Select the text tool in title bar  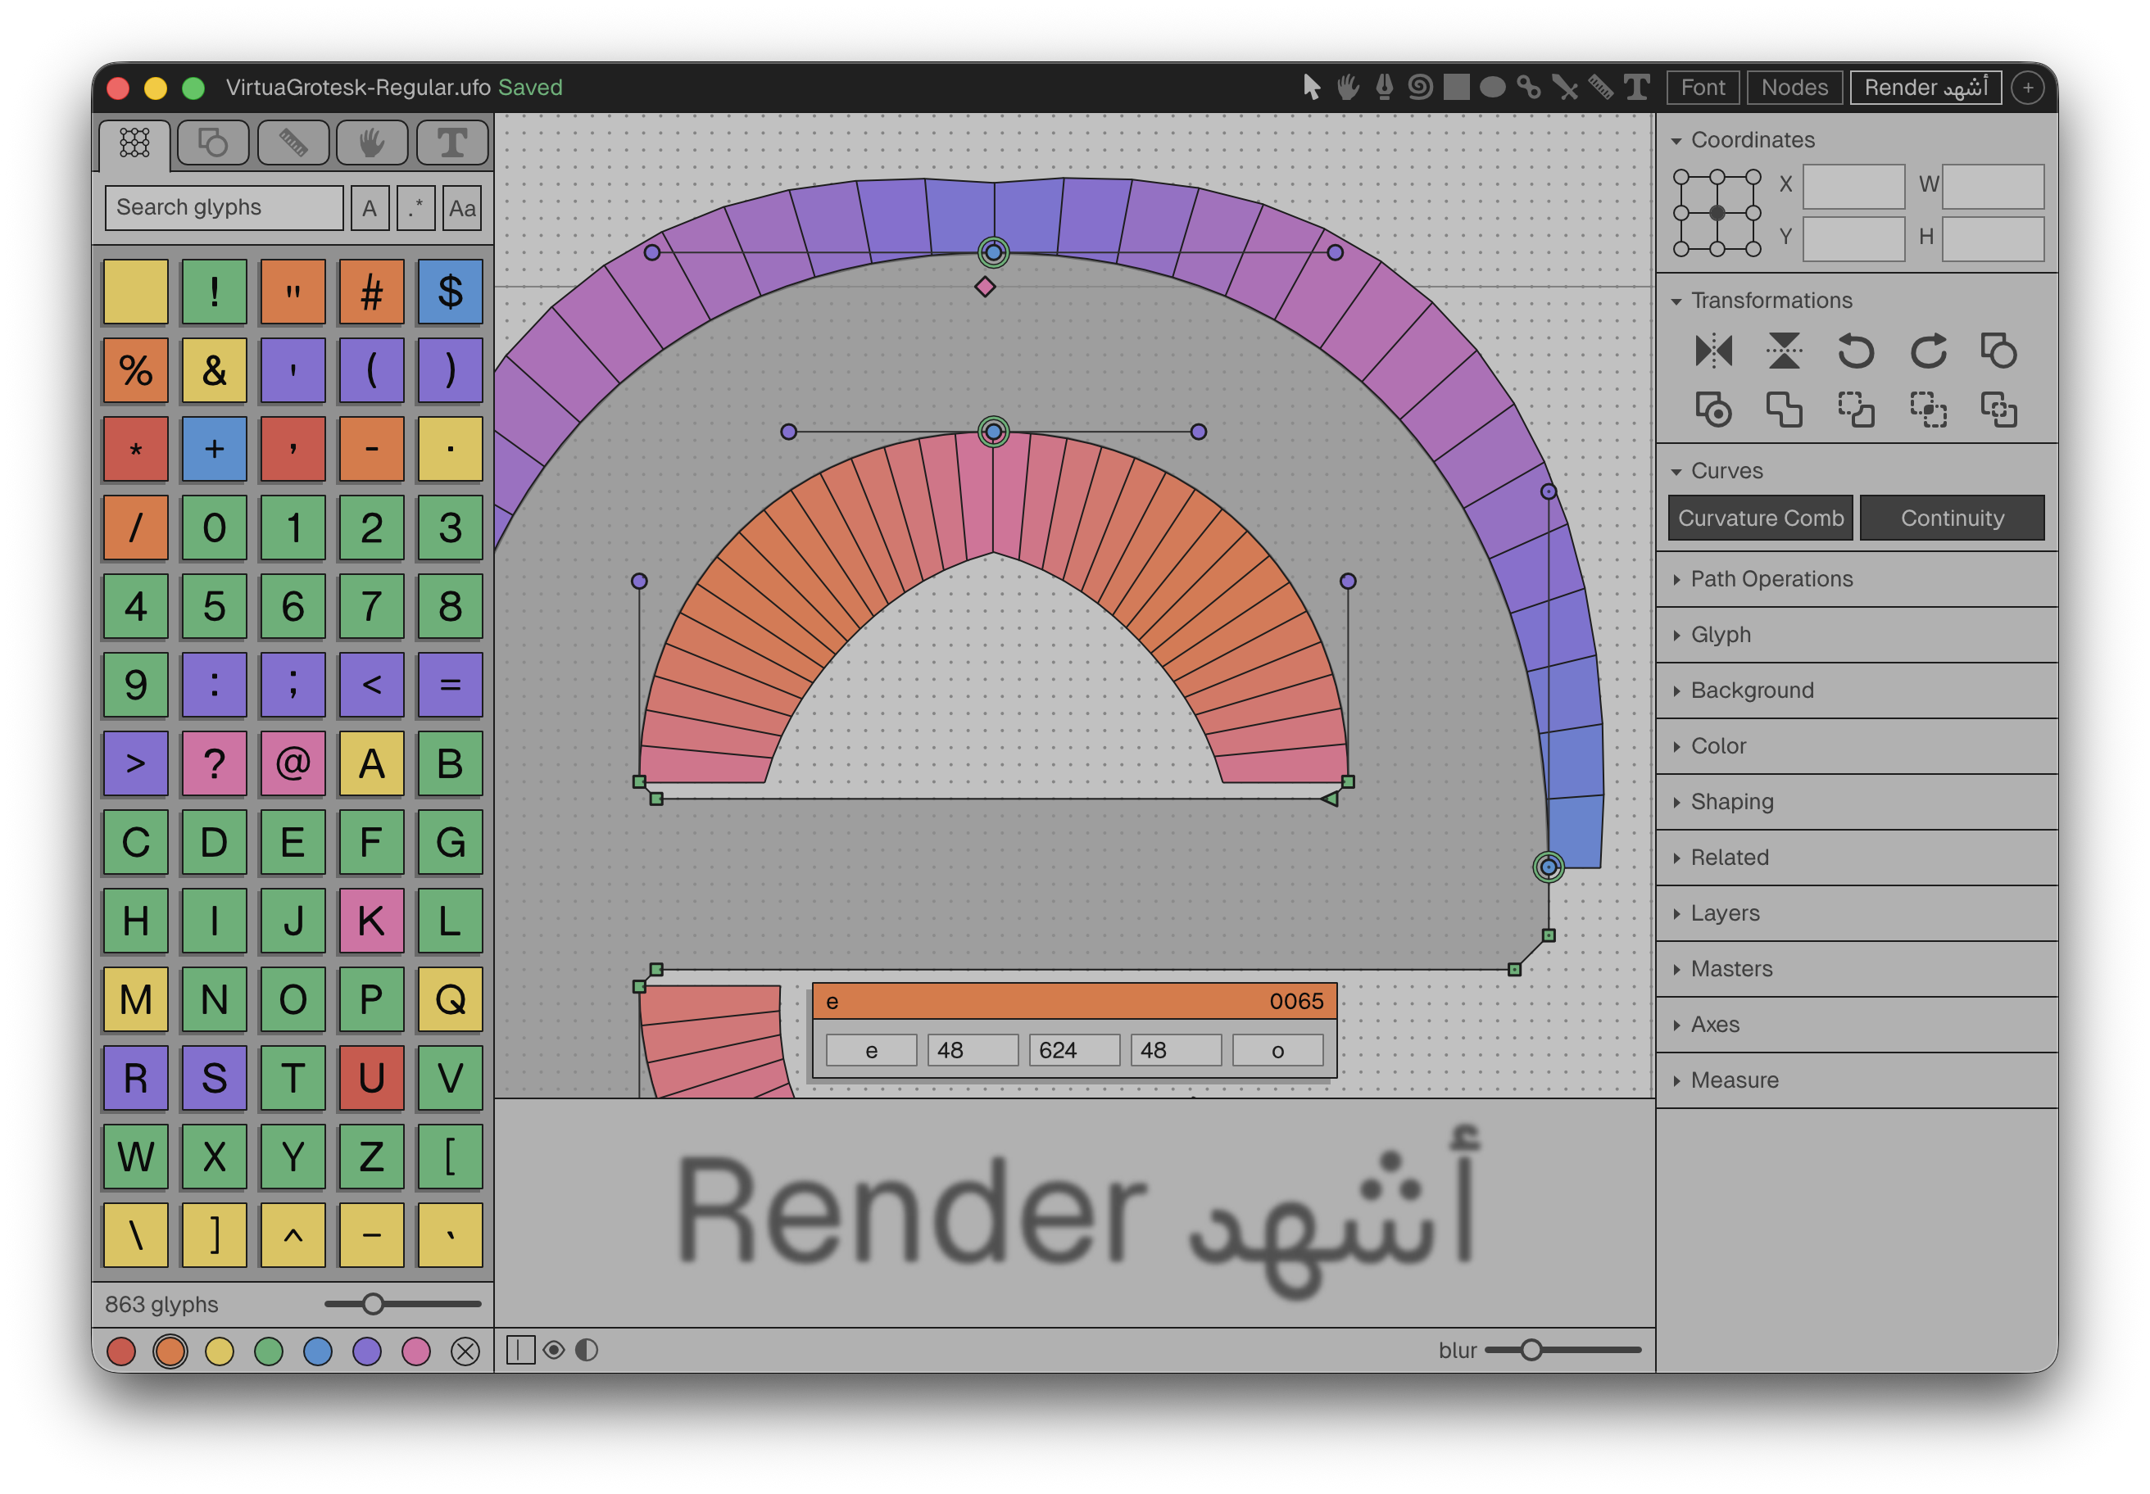(1637, 87)
